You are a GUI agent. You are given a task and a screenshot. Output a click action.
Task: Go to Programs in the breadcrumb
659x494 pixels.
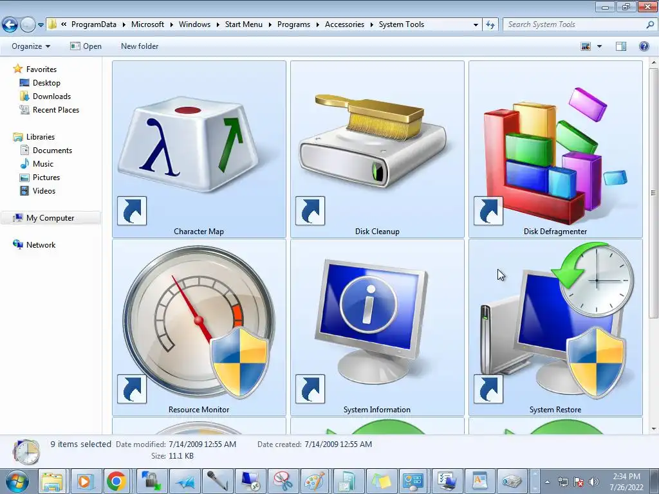point(293,24)
